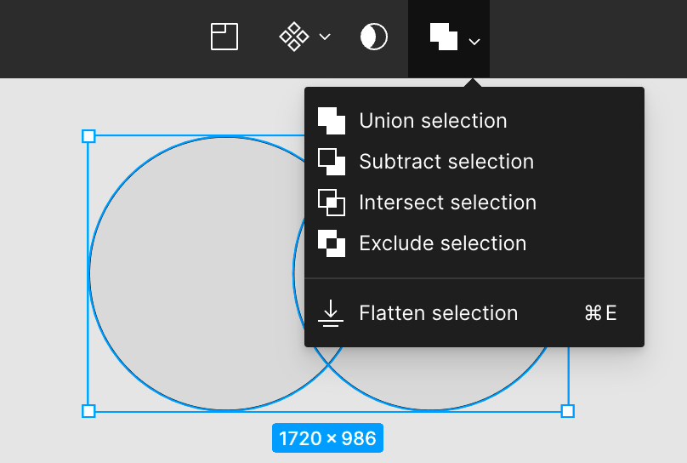Select the left circle shape
The height and width of the screenshot is (463, 687).
coord(197,273)
